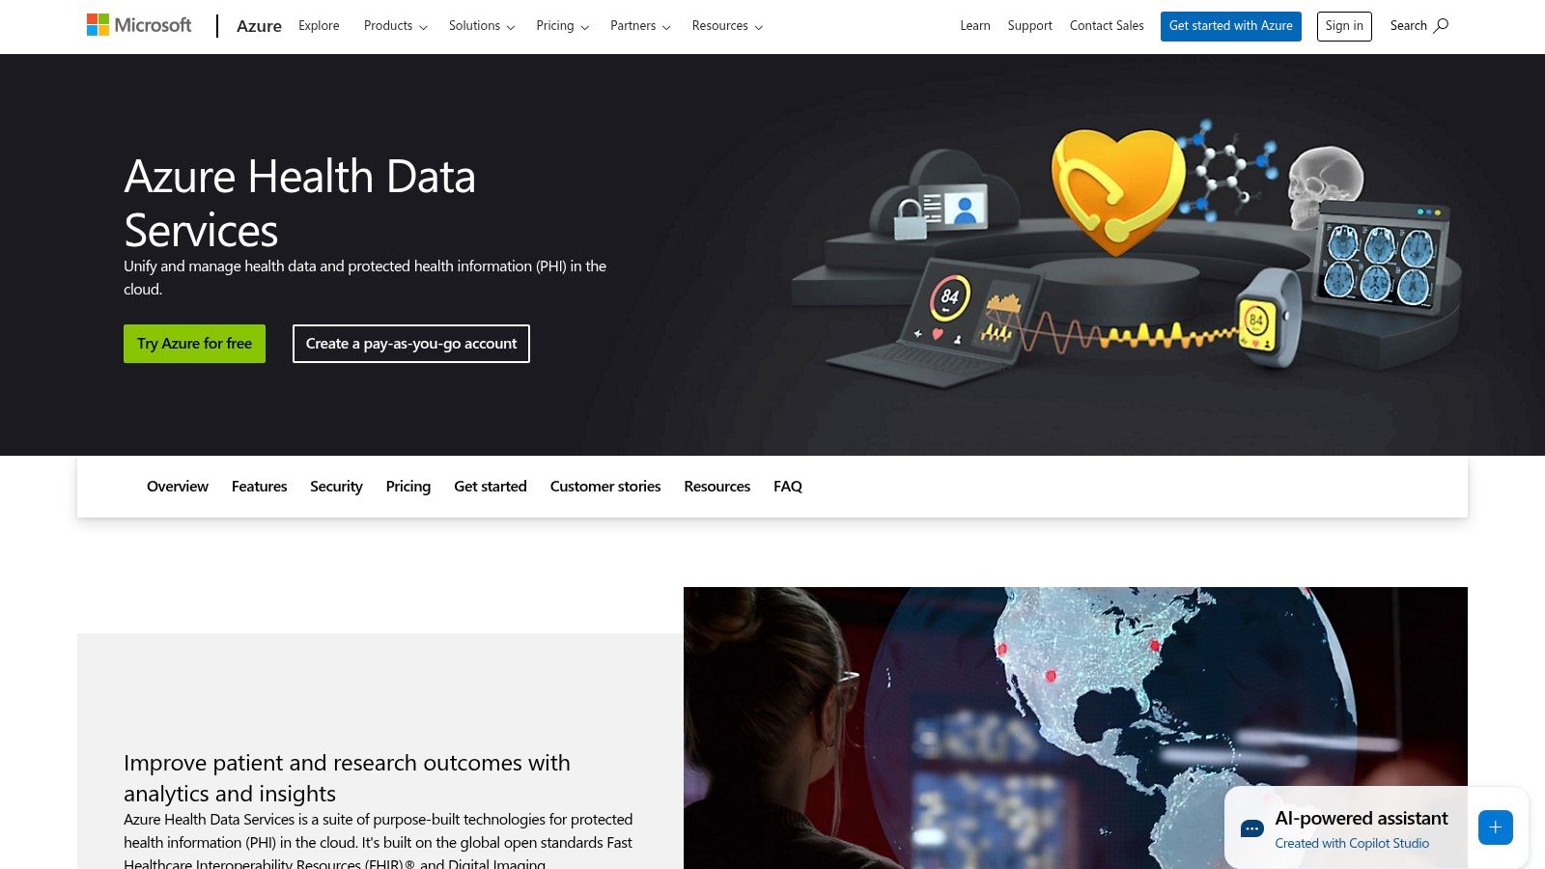
Task: Click Try Azure for free button
Action: 194,344
